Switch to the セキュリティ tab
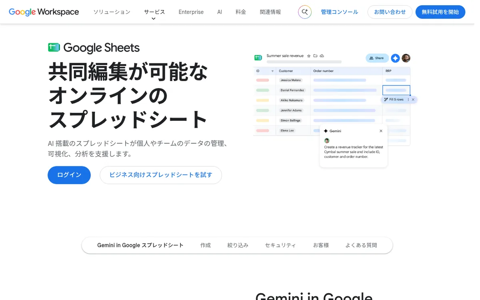 click(x=280, y=245)
